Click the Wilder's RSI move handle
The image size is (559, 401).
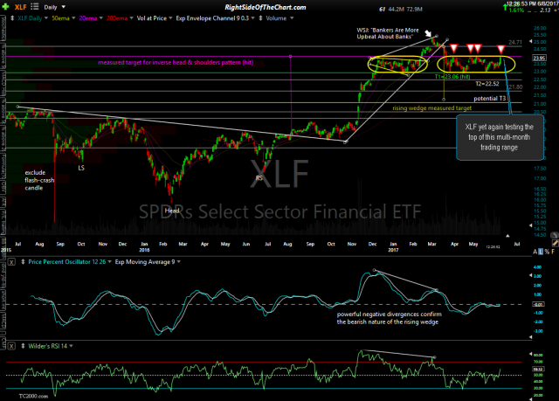point(23,346)
